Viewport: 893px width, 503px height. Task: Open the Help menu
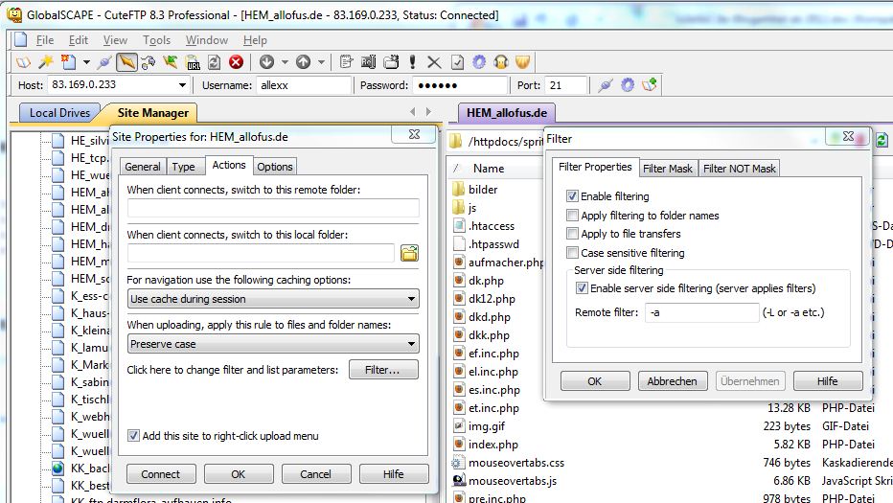255,40
